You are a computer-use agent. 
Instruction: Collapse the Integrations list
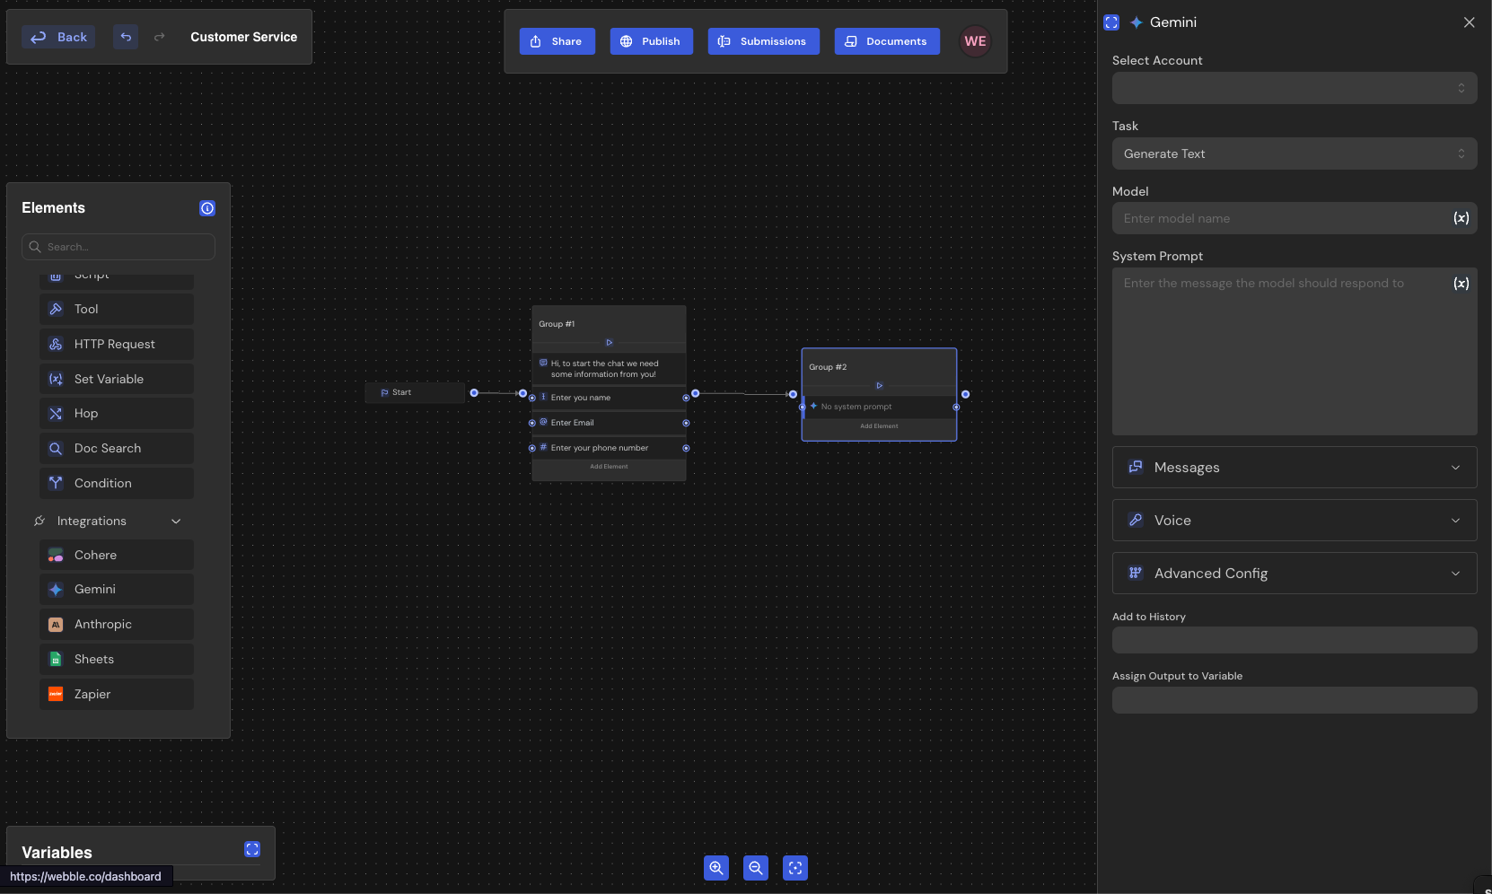pyautogui.click(x=176, y=521)
